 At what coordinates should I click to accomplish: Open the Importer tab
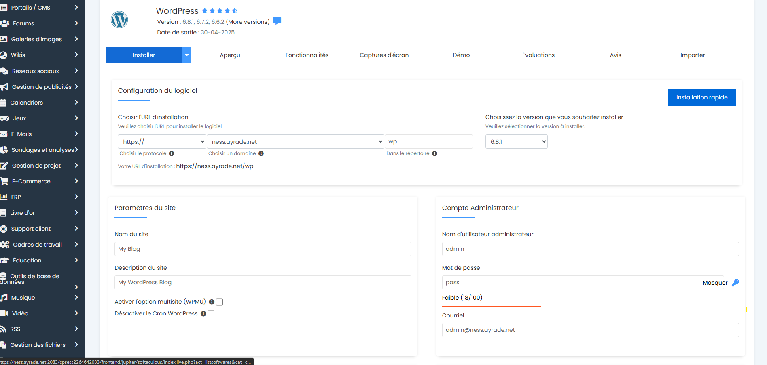693,55
